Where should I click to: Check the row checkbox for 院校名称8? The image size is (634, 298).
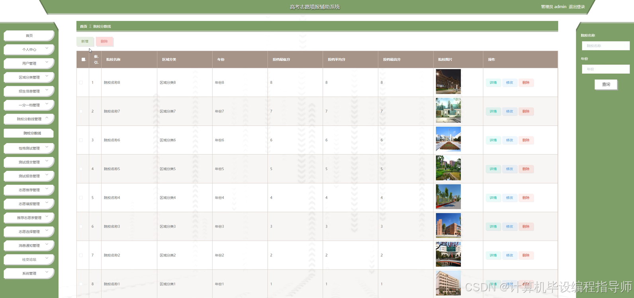click(x=81, y=83)
